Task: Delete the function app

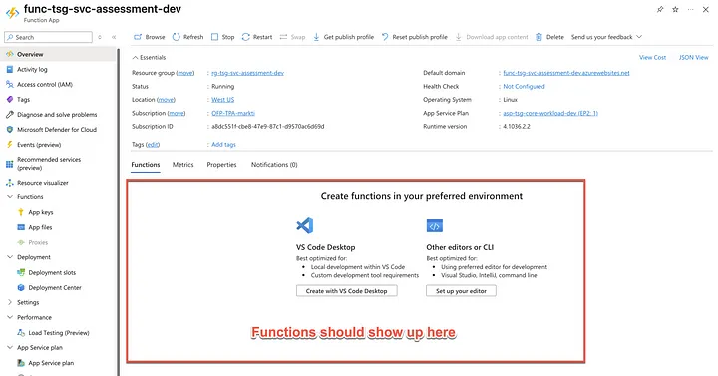Action: pyautogui.click(x=549, y=37)
